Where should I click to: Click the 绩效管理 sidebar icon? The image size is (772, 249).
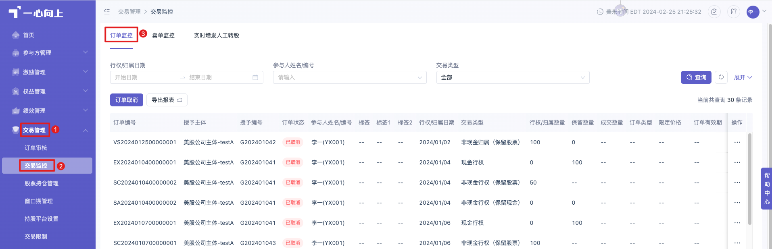pyautogui.click(x=16, y=111)
